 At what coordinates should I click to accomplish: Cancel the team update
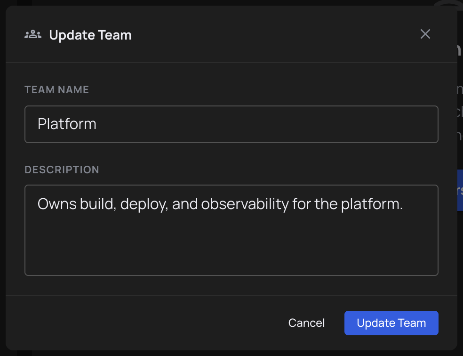click(x=306, y=323)
